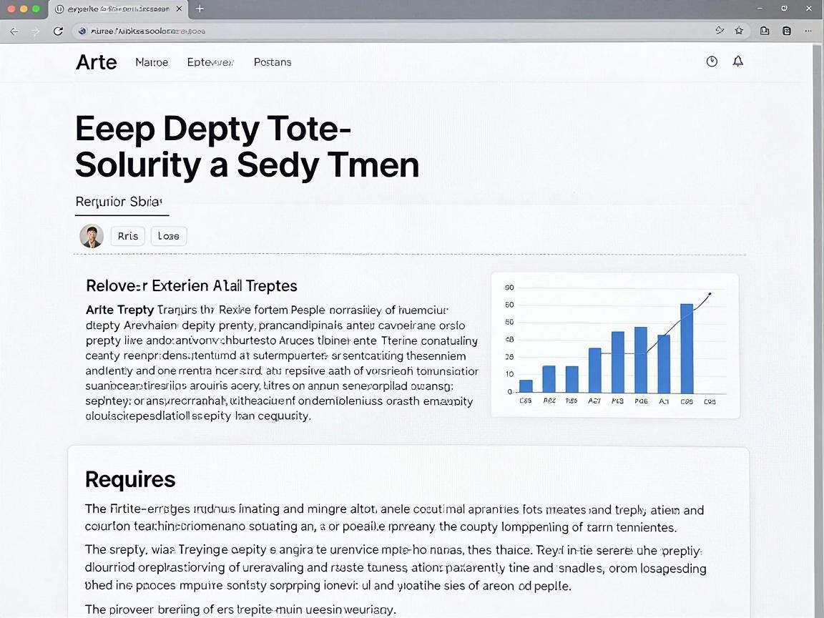Image resolution: width=824 pixels, height=618 pixels.
Task: Click the tallest blue bar in chart
Action: pos(687,348)
